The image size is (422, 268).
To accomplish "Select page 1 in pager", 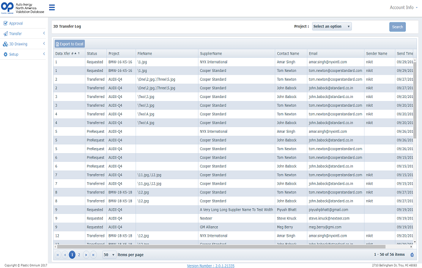I will (72, 255).
